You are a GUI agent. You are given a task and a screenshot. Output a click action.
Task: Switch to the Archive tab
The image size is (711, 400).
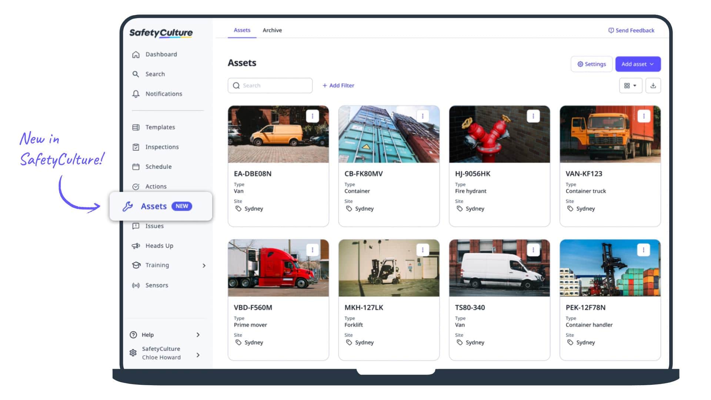(272, 30)
